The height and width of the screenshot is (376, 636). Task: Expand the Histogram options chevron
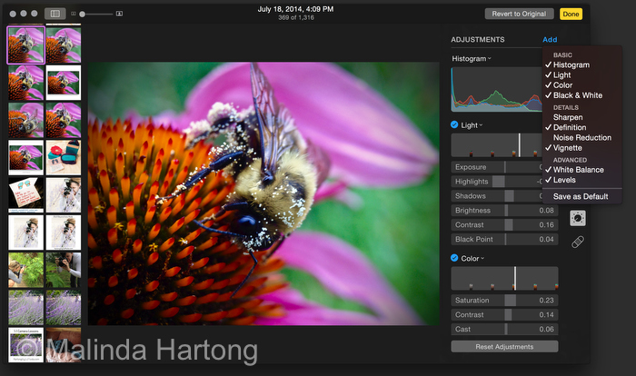tap(490, 59)
